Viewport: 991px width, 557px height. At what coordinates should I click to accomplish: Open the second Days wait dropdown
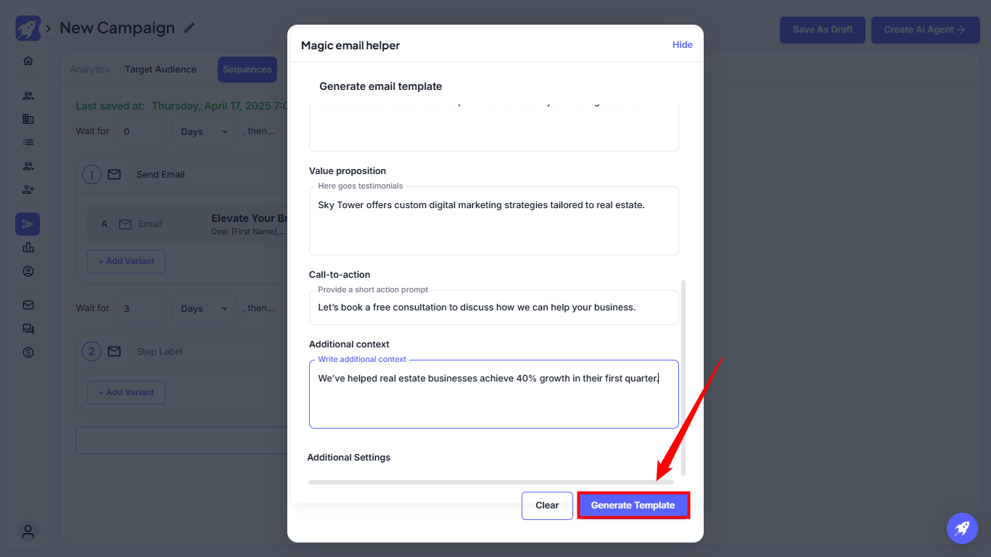pyautogui.click(x=204, y=308)
